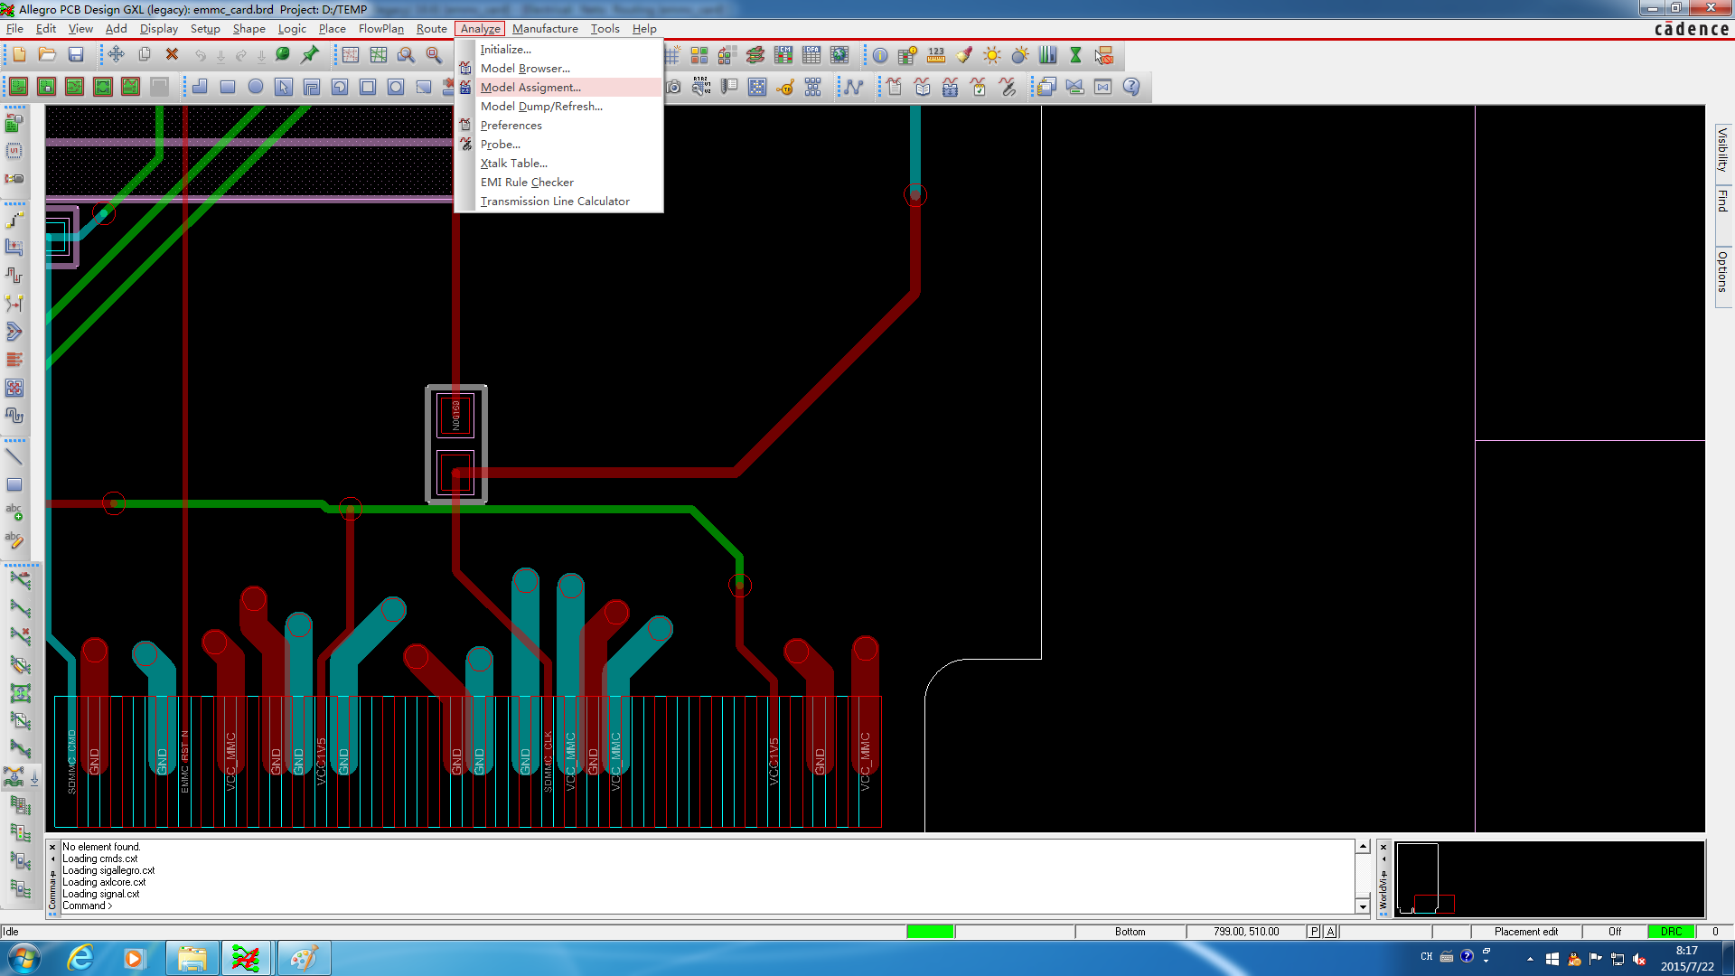Select the Shape Add Rectangle icon

pyautogui.click(x=228, y=87)
